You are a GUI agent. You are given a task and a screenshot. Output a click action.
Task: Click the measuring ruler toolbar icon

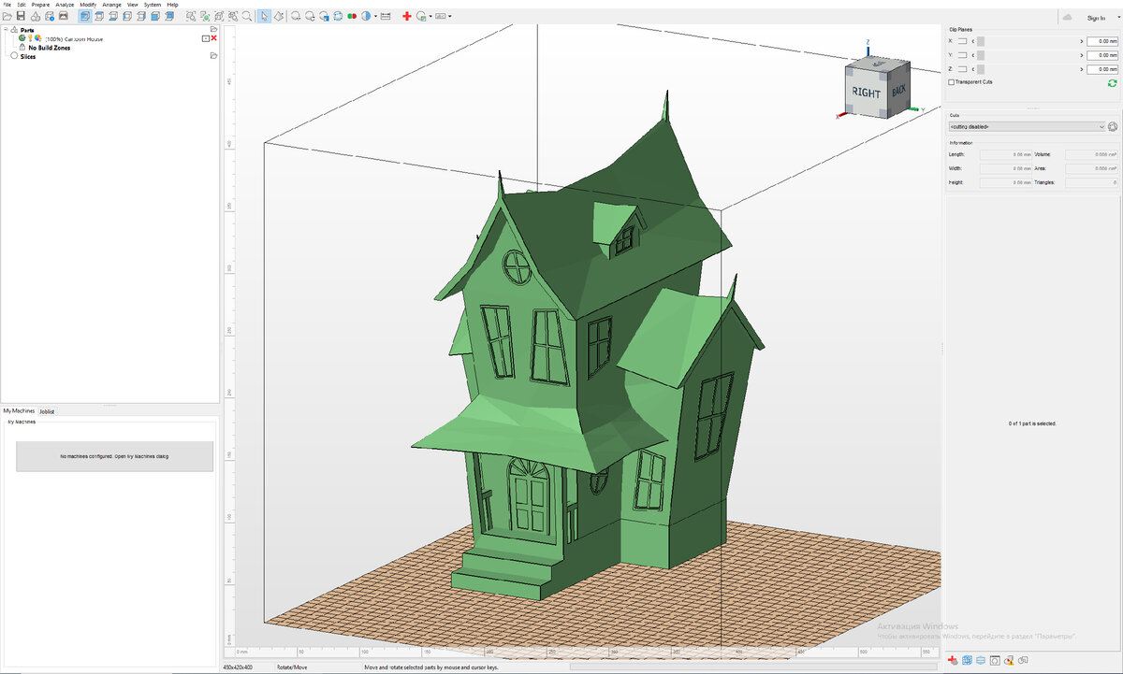click(x=386, y=17)
